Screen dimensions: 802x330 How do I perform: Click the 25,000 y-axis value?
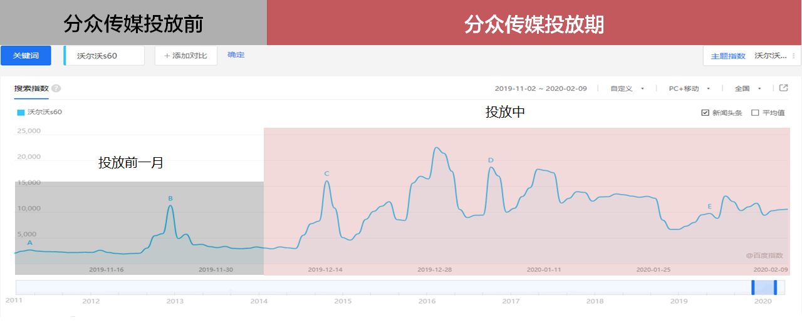tap(29, 131)
